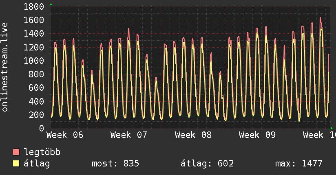Click the red legtöbb legend color swatch

(x=16, y=152)
